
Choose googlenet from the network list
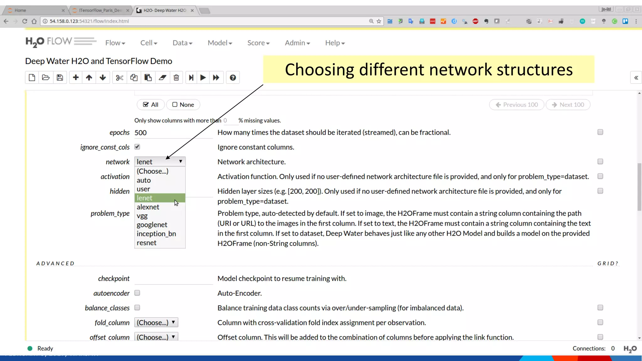pyautogui.click(x=160, y=225)
